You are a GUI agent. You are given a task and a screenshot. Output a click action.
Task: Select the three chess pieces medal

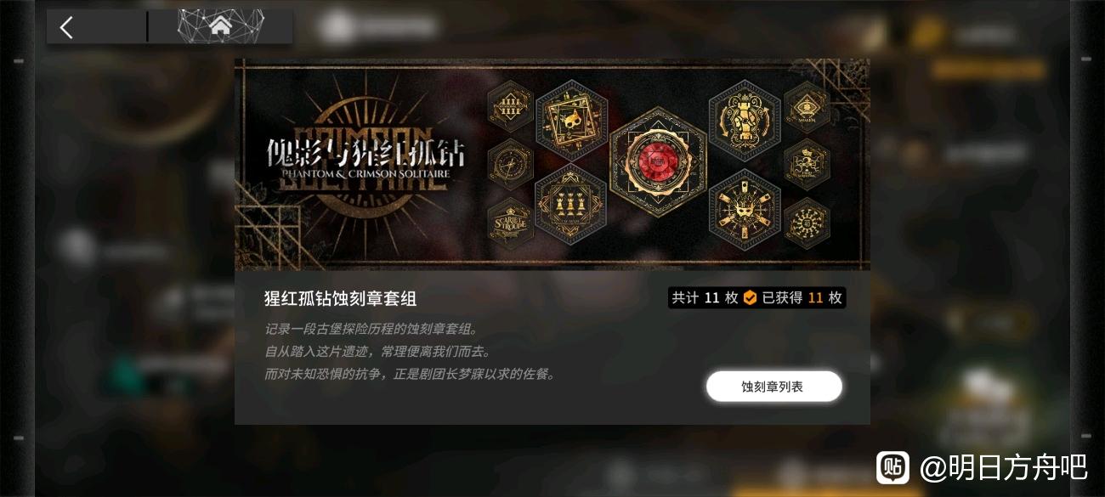pyautogui.click(x=570, y=204)
